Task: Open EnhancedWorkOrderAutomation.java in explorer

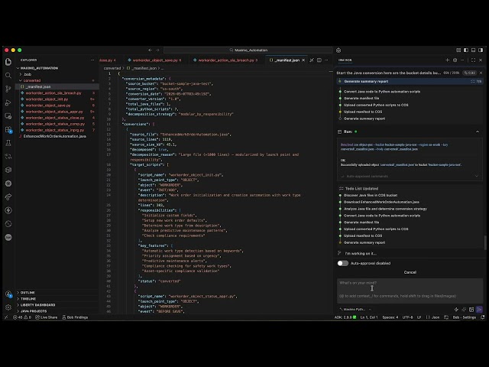Action: pyautogui.click(x=54, y=136)
